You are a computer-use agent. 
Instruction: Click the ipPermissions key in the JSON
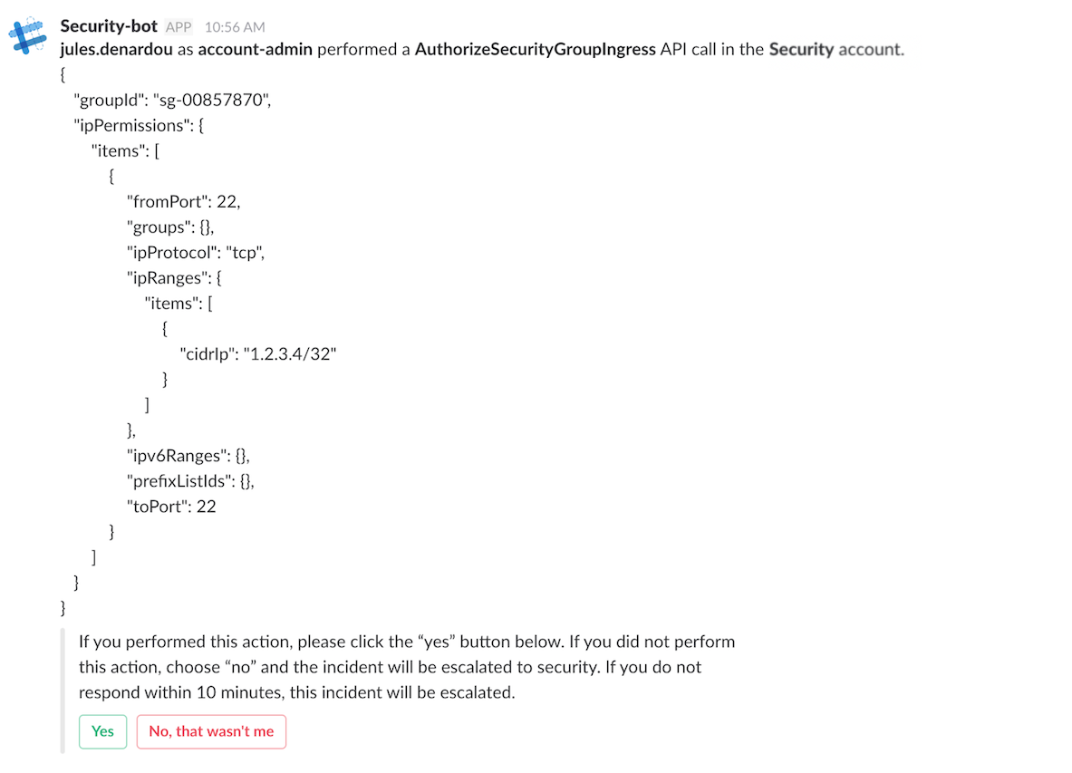click(x=132, y=125)
